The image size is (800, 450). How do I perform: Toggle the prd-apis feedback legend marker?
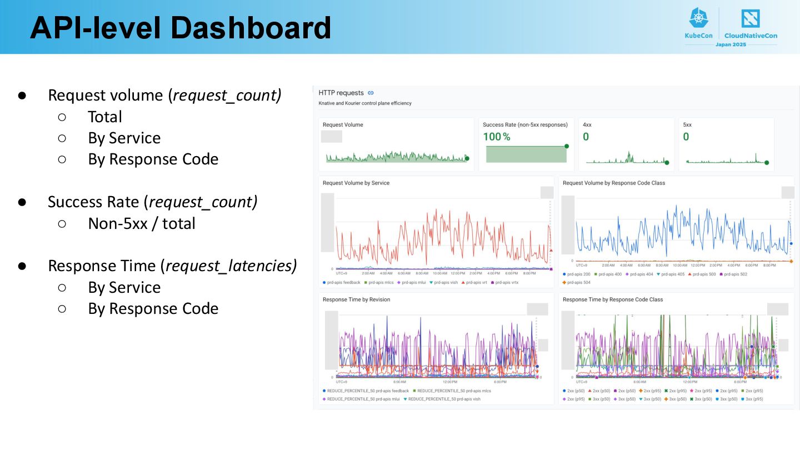click(324, 282)
